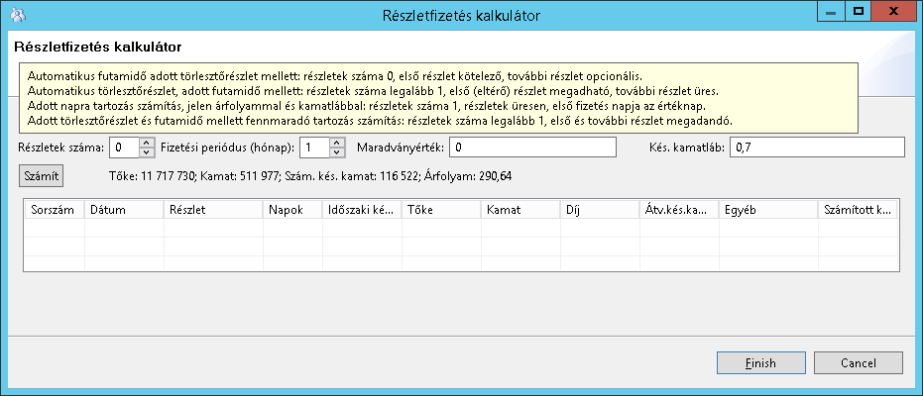
Task: Click the application icon in title bar
Action: (x=17, y=15)
